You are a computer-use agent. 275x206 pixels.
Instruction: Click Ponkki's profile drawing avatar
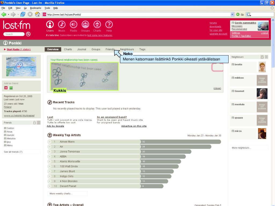tap(21, 67)
